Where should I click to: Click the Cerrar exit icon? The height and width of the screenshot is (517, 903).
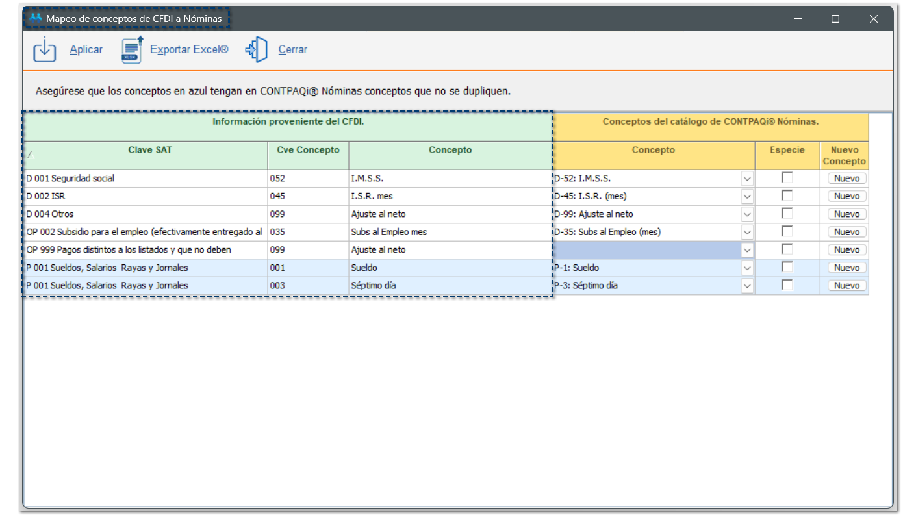(x=257, y=50)
